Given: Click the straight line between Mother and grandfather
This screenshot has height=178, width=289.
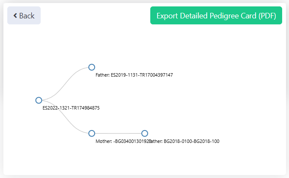Looking at the screenshot, I should pyautogui.click(x=118, y=133).
